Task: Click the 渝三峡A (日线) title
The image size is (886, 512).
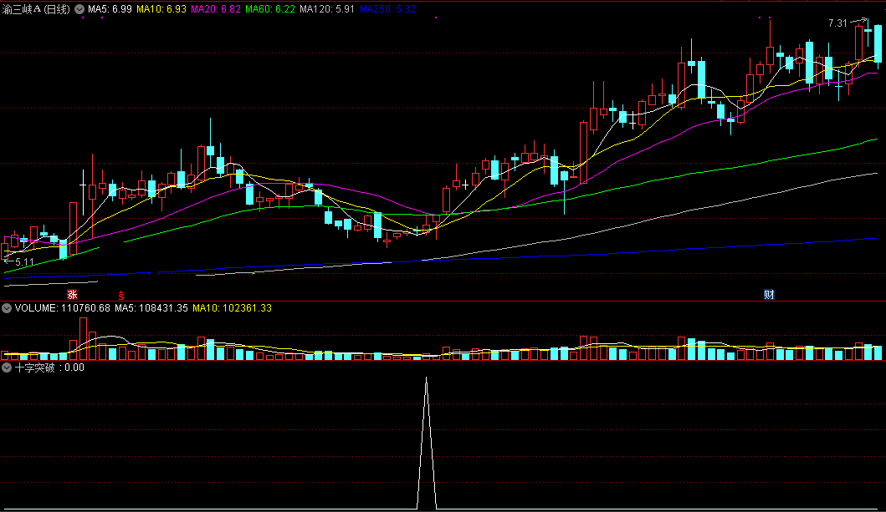Action: click(x=36, y=9)
